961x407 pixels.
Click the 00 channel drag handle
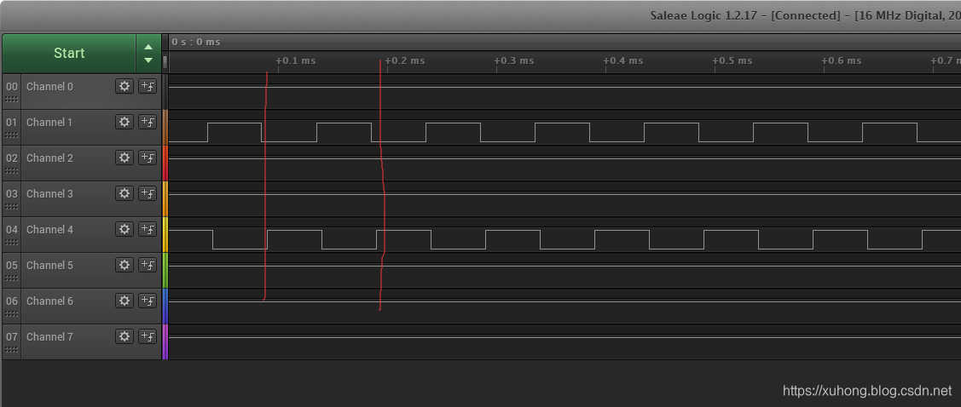pyautogui.click(x=12, y=99)
